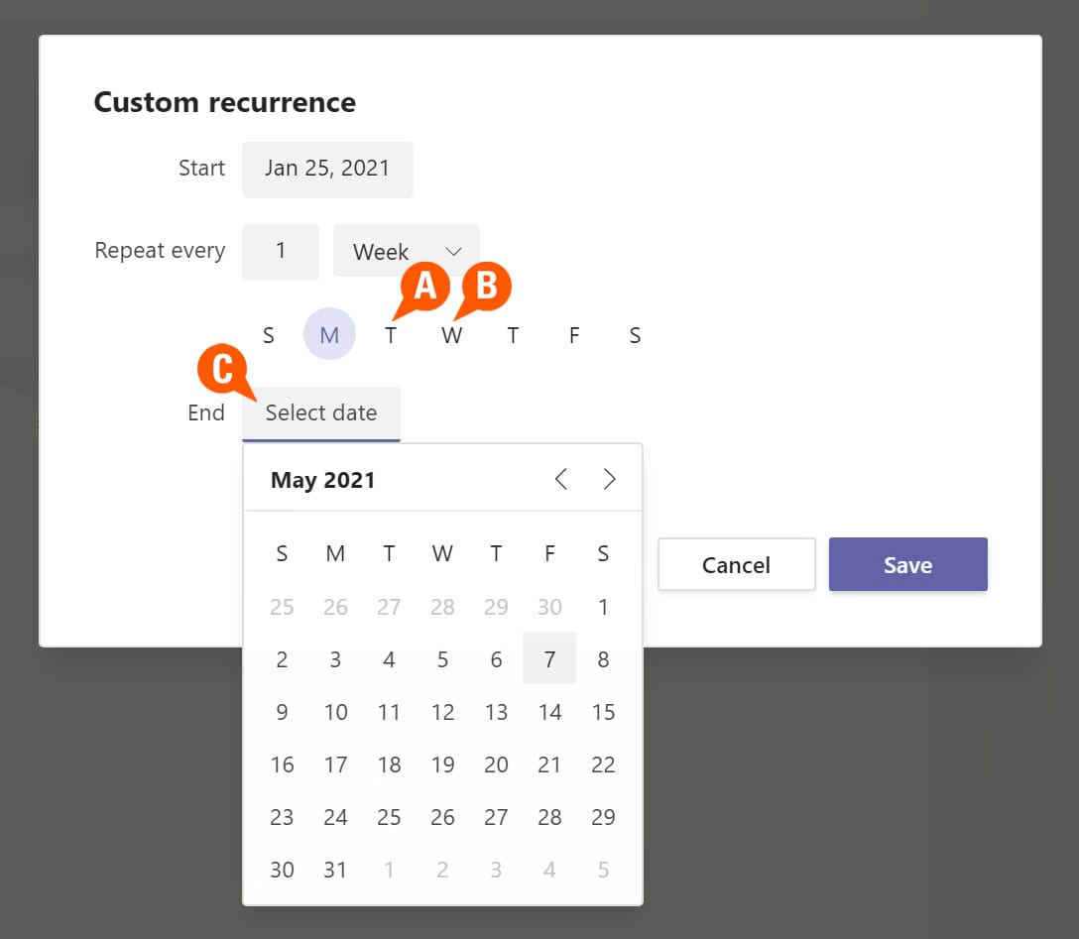Pick May 19 as end date
Image resolution: width=1079 pixels, height=939 pixels.
[442, 764]
